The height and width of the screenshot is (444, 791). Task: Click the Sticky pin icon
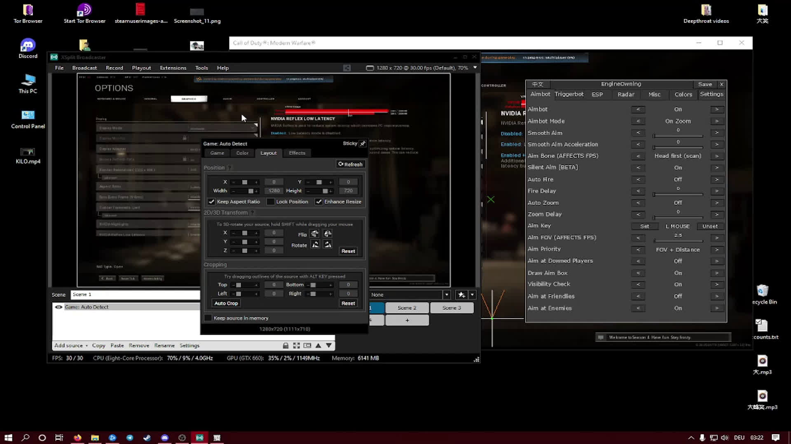click(363, 143)
